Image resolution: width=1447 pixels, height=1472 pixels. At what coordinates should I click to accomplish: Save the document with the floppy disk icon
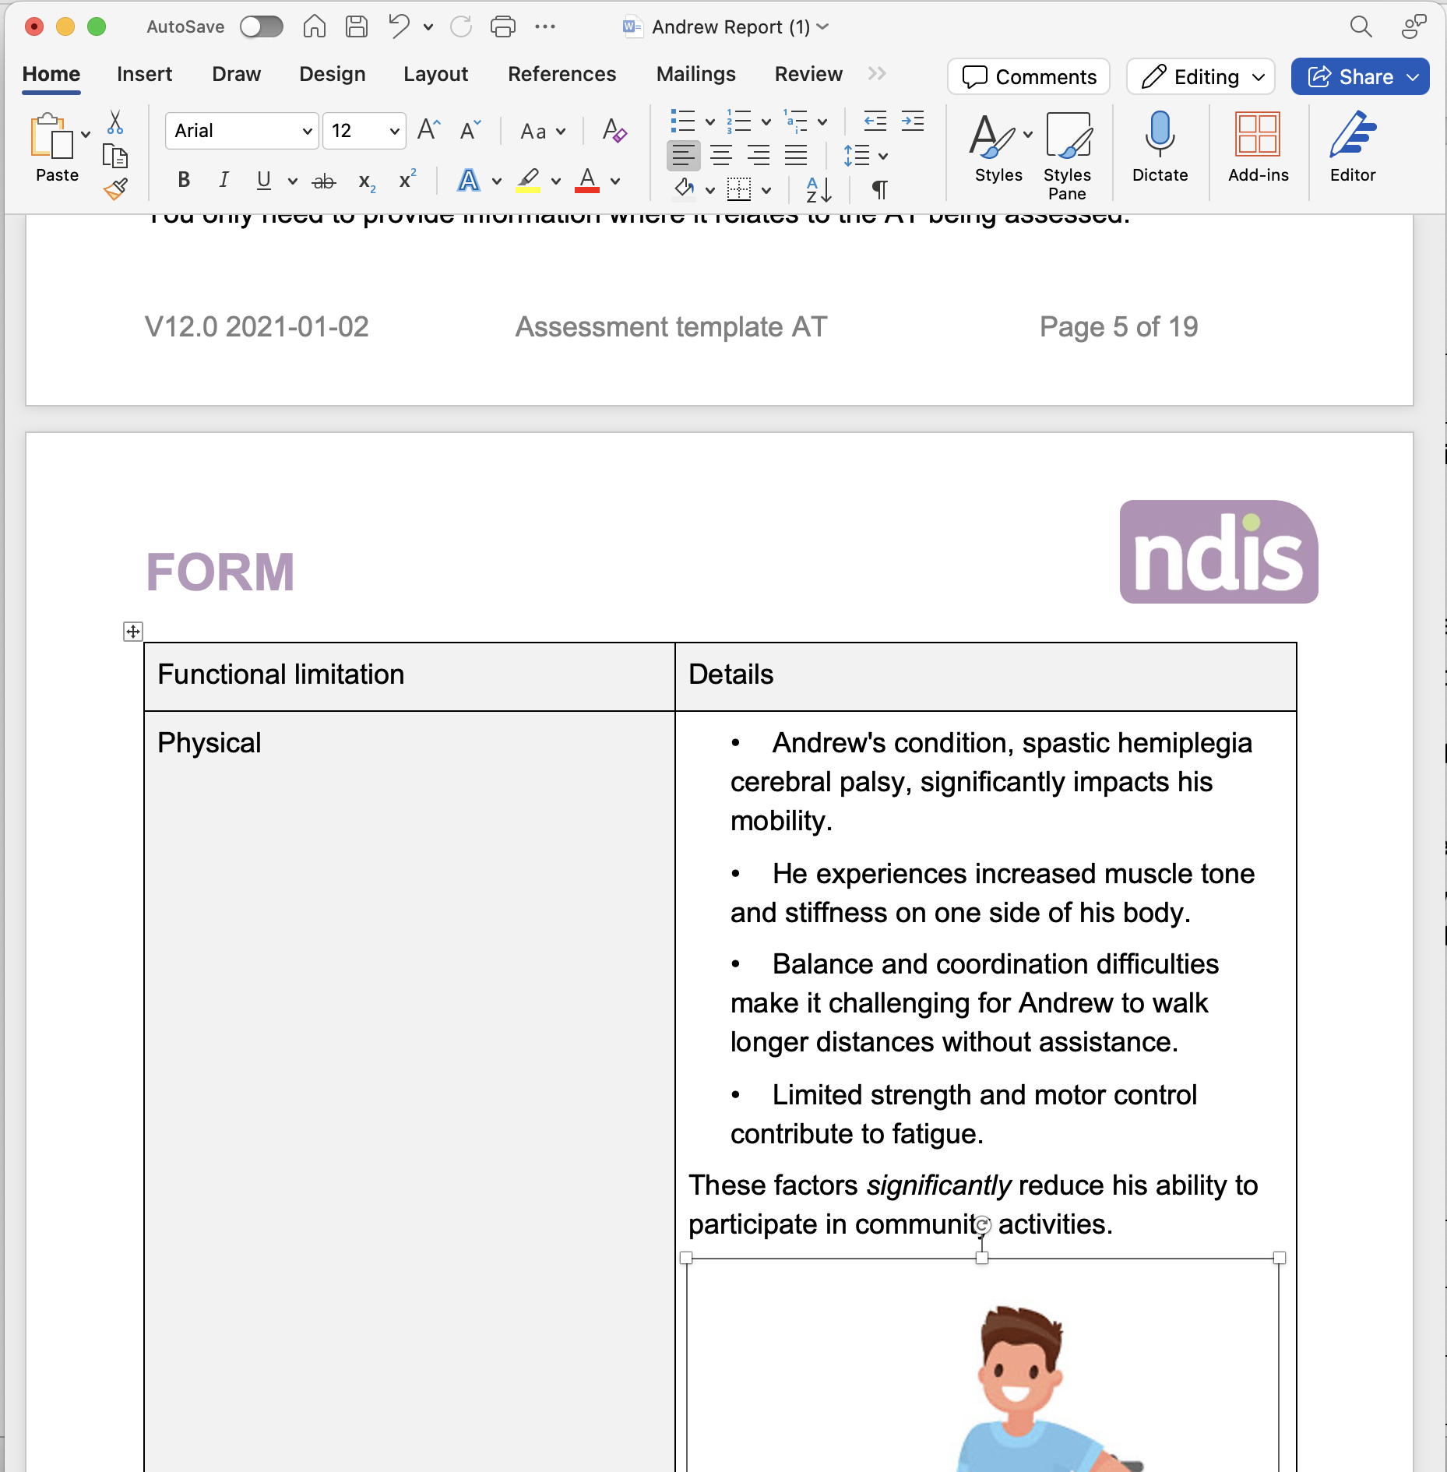(x=357, y=26)
